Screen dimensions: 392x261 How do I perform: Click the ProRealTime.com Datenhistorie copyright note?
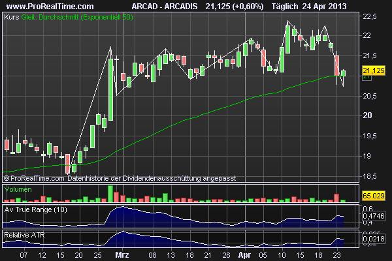click(x=120, y=178)
